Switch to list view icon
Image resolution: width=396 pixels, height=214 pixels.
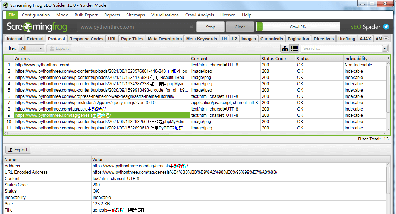[x=295, y=48]
